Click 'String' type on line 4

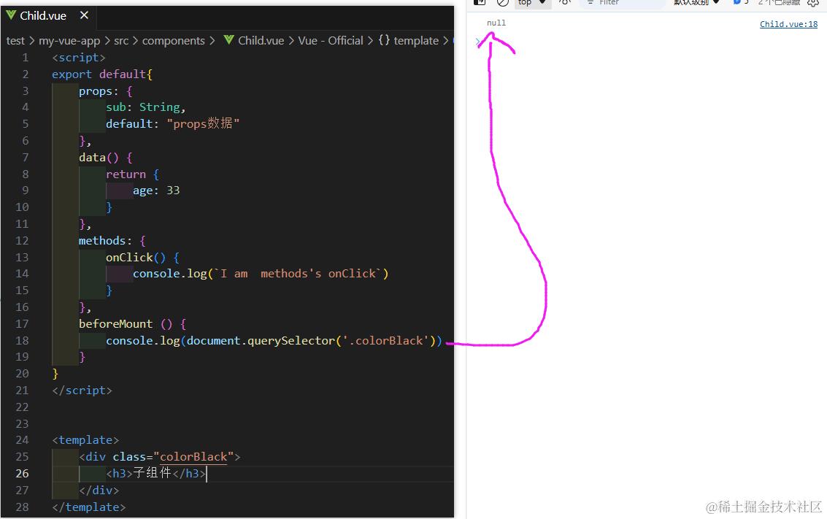(159, 107)
